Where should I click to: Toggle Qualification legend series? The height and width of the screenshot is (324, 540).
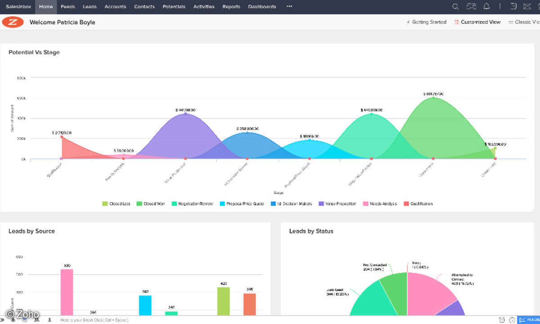point(418,204)
